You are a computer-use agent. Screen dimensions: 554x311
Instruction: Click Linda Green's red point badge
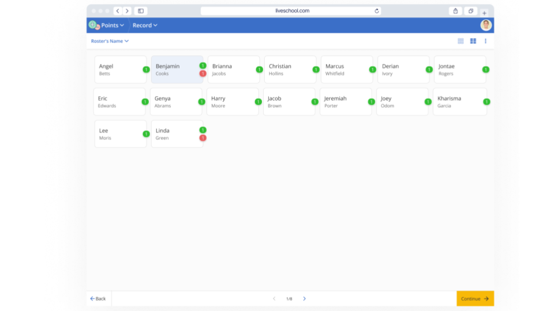click(x=203, y=138)
